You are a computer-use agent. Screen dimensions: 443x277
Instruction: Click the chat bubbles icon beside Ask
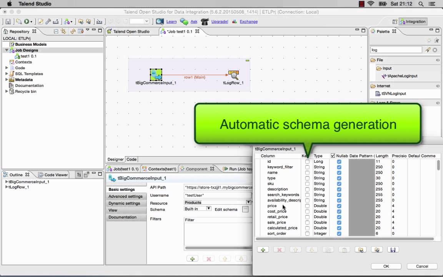point(184,22)
